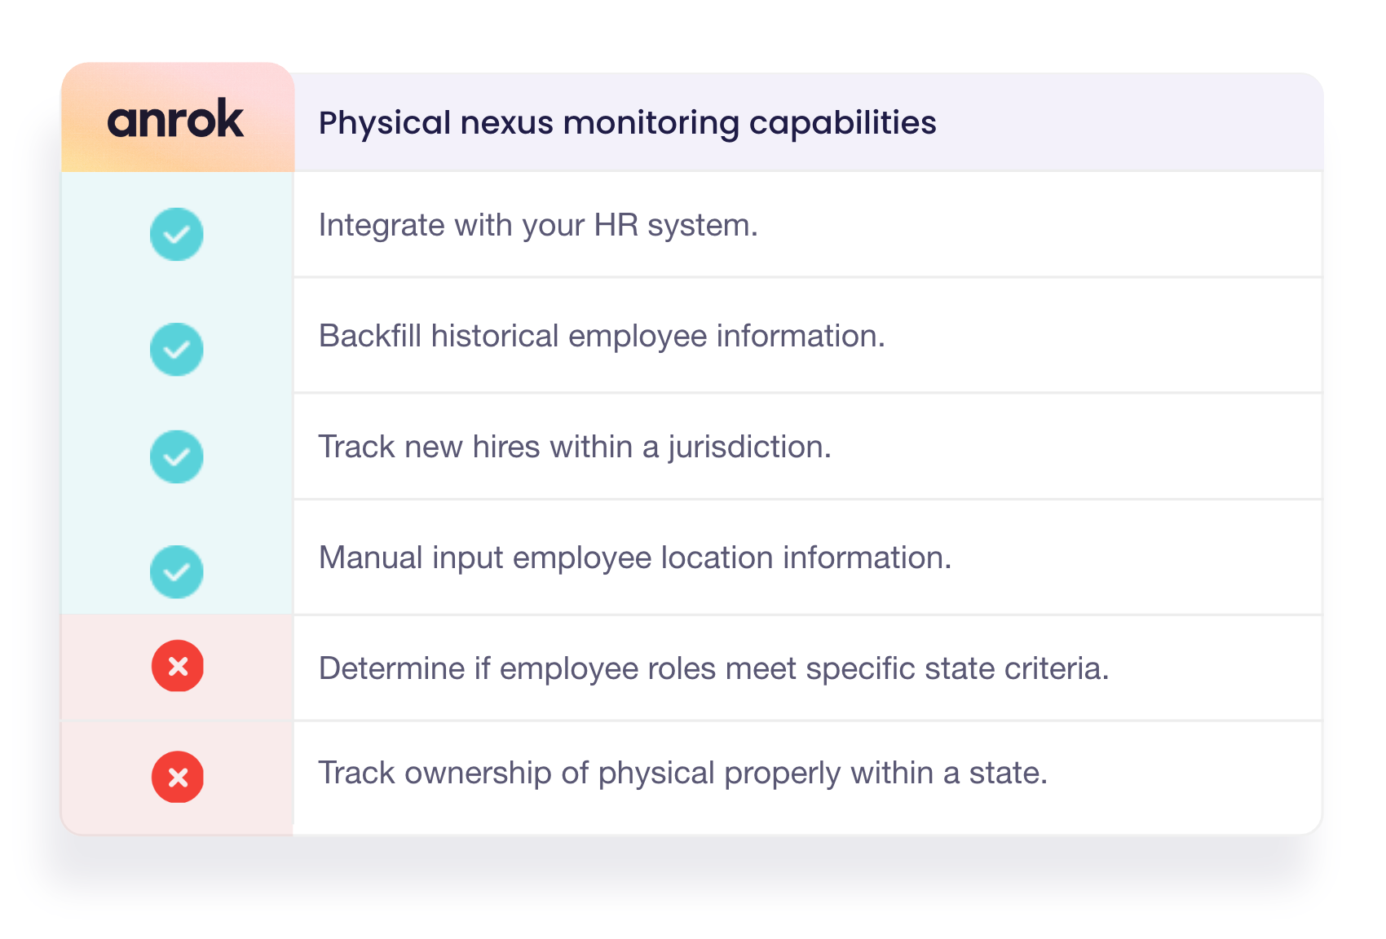Screen dimensions: 1386x939
Task: Select text 'Manual input employee location information.'
Action: pos(635,558)
